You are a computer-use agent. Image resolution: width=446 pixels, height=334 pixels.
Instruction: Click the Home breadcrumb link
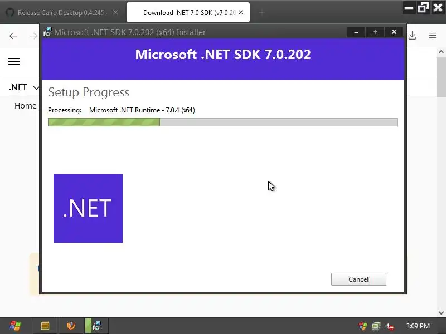coord(25,106)
